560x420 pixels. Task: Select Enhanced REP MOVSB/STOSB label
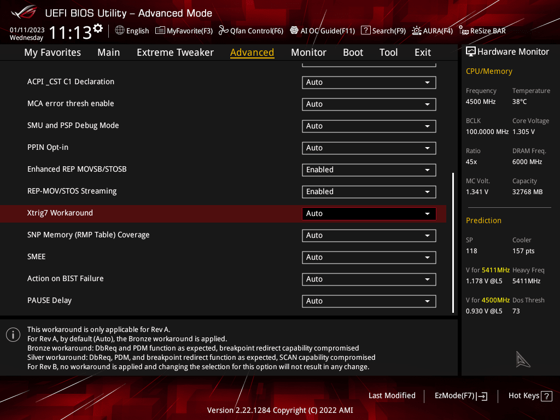[77, 169]
